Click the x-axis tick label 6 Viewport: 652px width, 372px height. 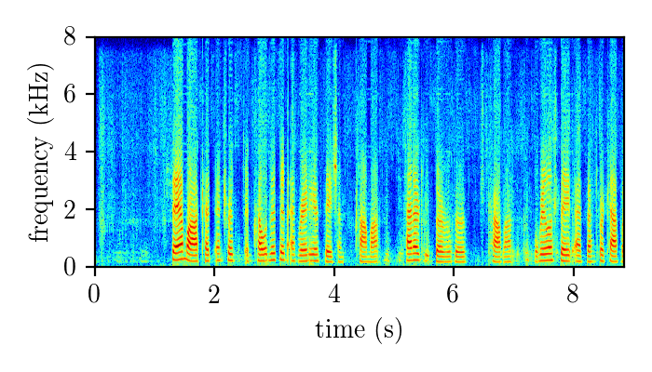pyautogui.click(x=453, y=295)
